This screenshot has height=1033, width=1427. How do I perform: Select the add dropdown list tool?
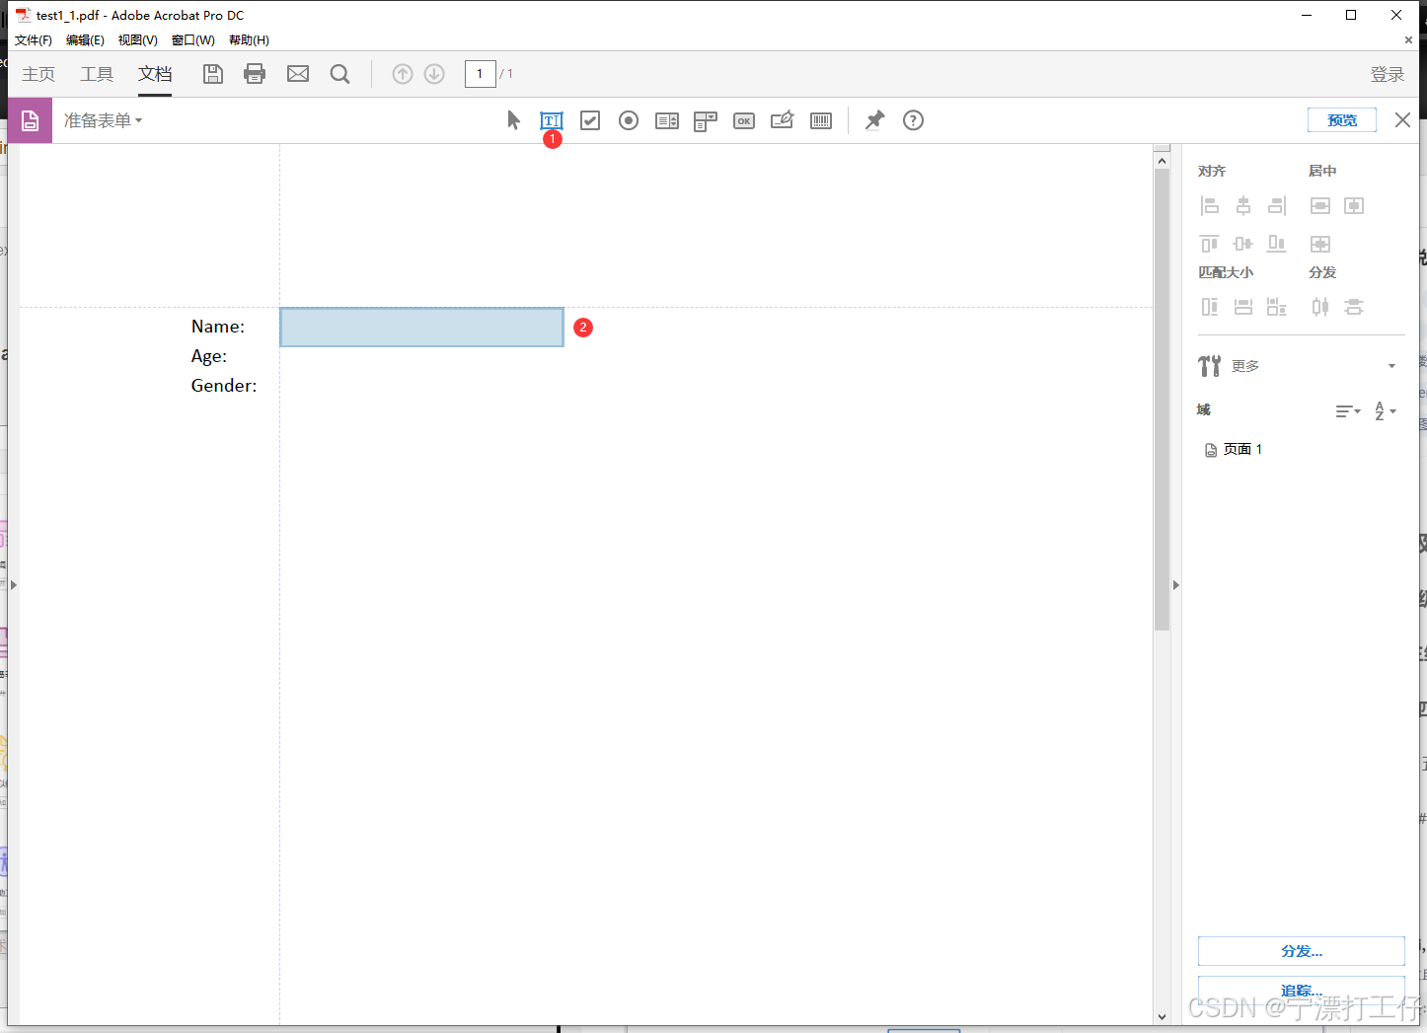705,121
